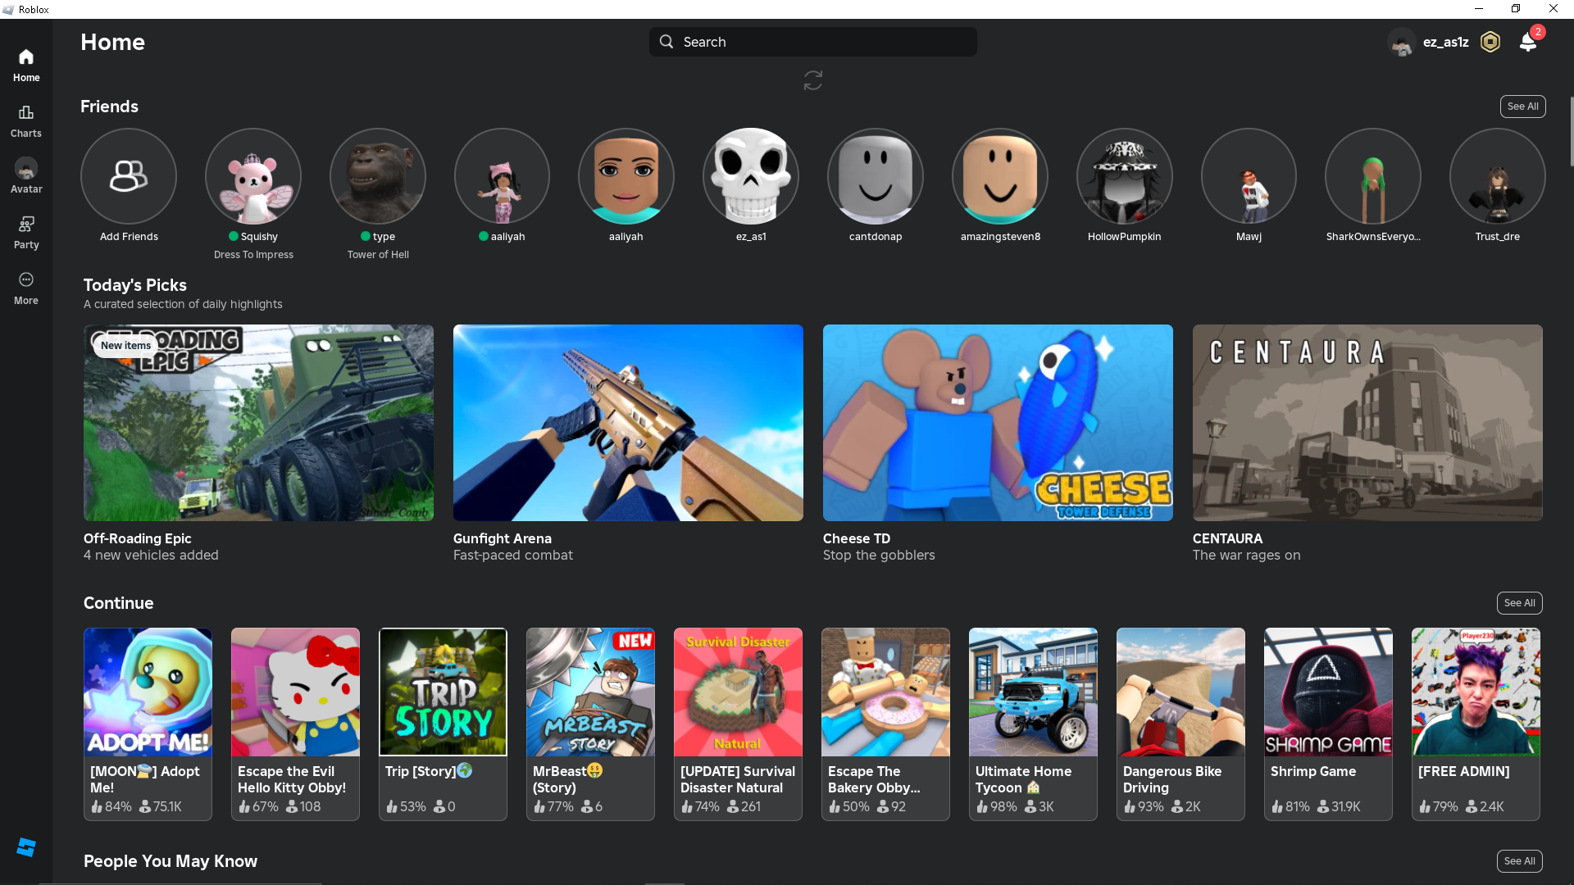
Task: Open Shrimp Game card
Action: [x=1328, y=724]
